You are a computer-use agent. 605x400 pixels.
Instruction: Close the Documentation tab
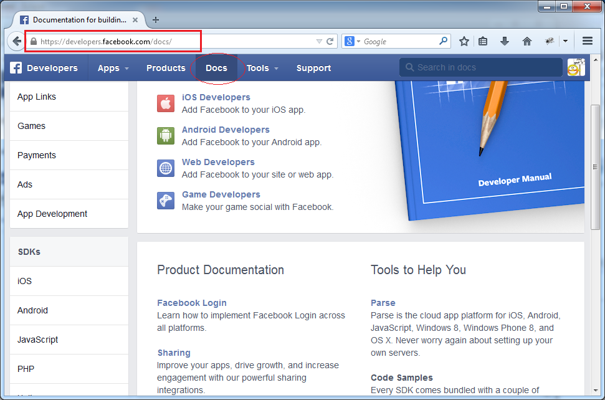(135, 20)
